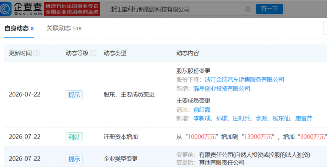327x167 pixels.
Task: Click 股东股份变更 heading
Action: point(193,71)
